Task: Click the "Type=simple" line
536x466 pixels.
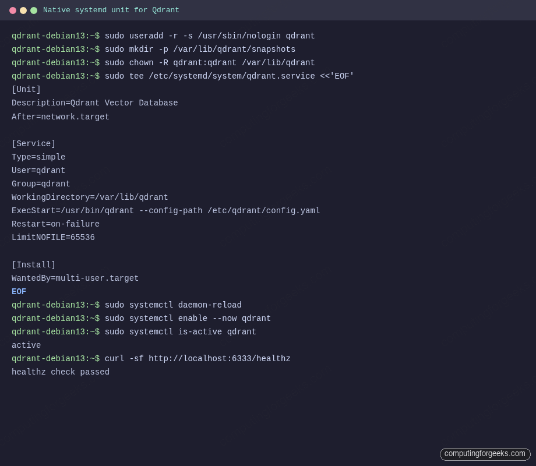Action: point(38,157)
